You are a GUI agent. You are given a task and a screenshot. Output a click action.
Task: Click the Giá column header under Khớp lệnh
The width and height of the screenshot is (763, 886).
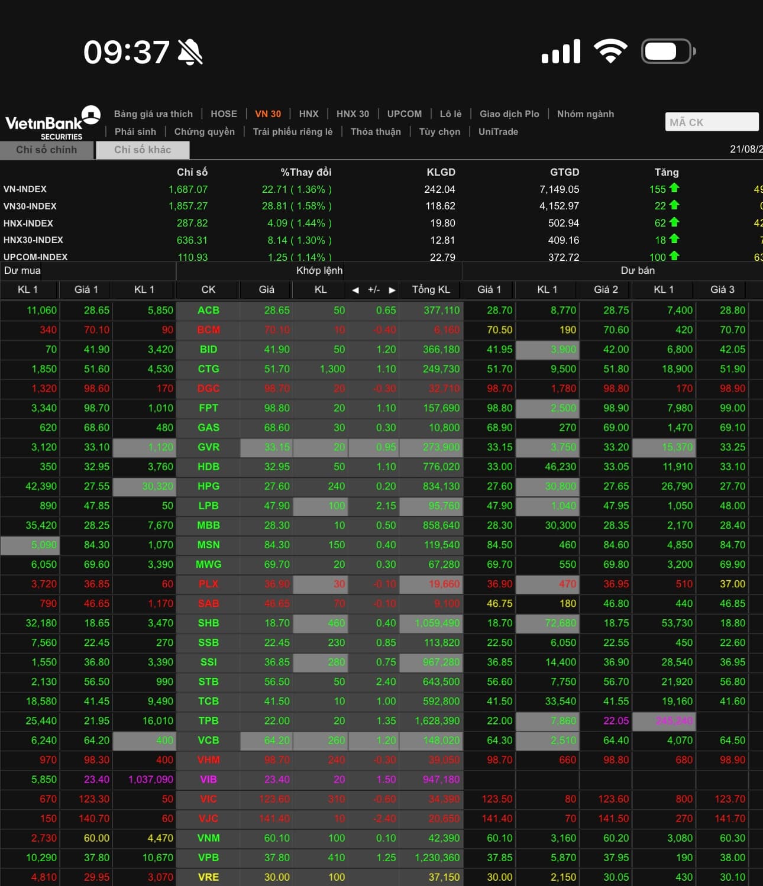click(x=266, y=290)
